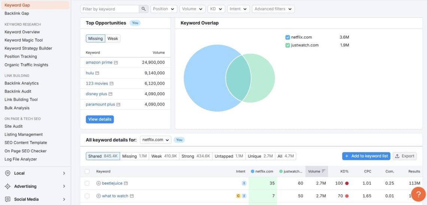Open SERP icon next to amazon prime
Viewport: 427px width, 205px height.
coord(116,62)
